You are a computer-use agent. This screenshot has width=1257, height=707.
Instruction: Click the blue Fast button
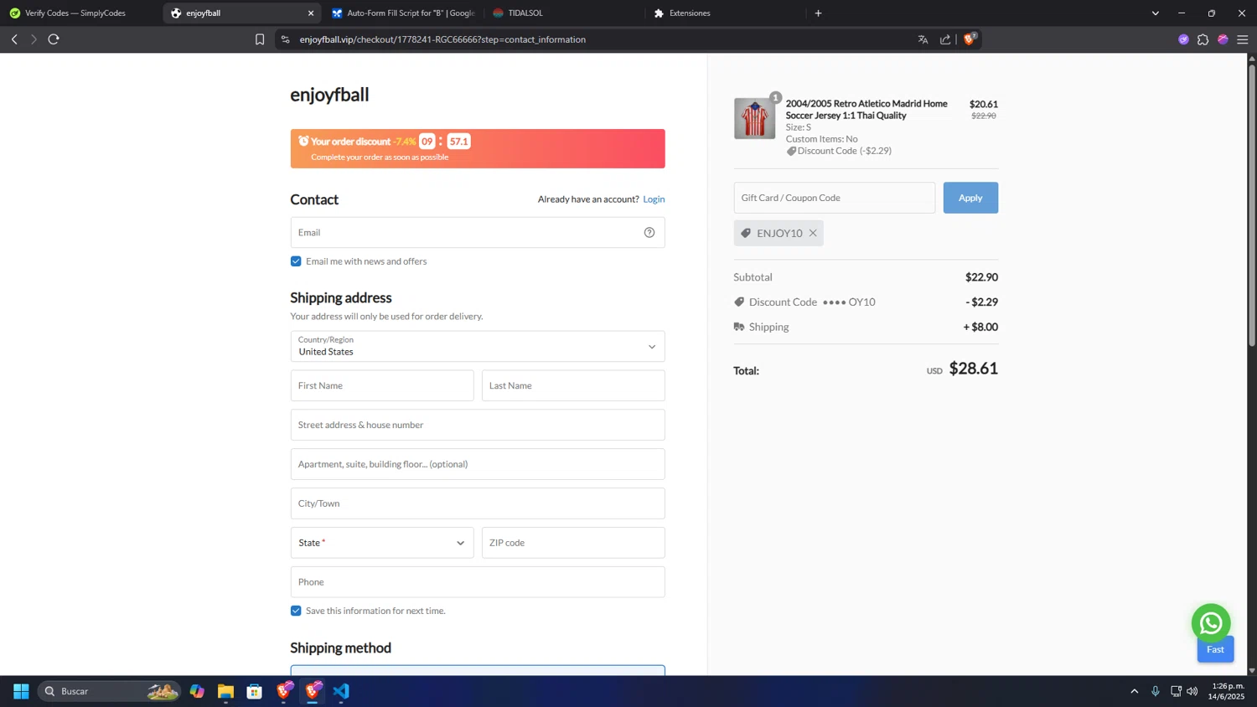click(x=1215, y=650)
